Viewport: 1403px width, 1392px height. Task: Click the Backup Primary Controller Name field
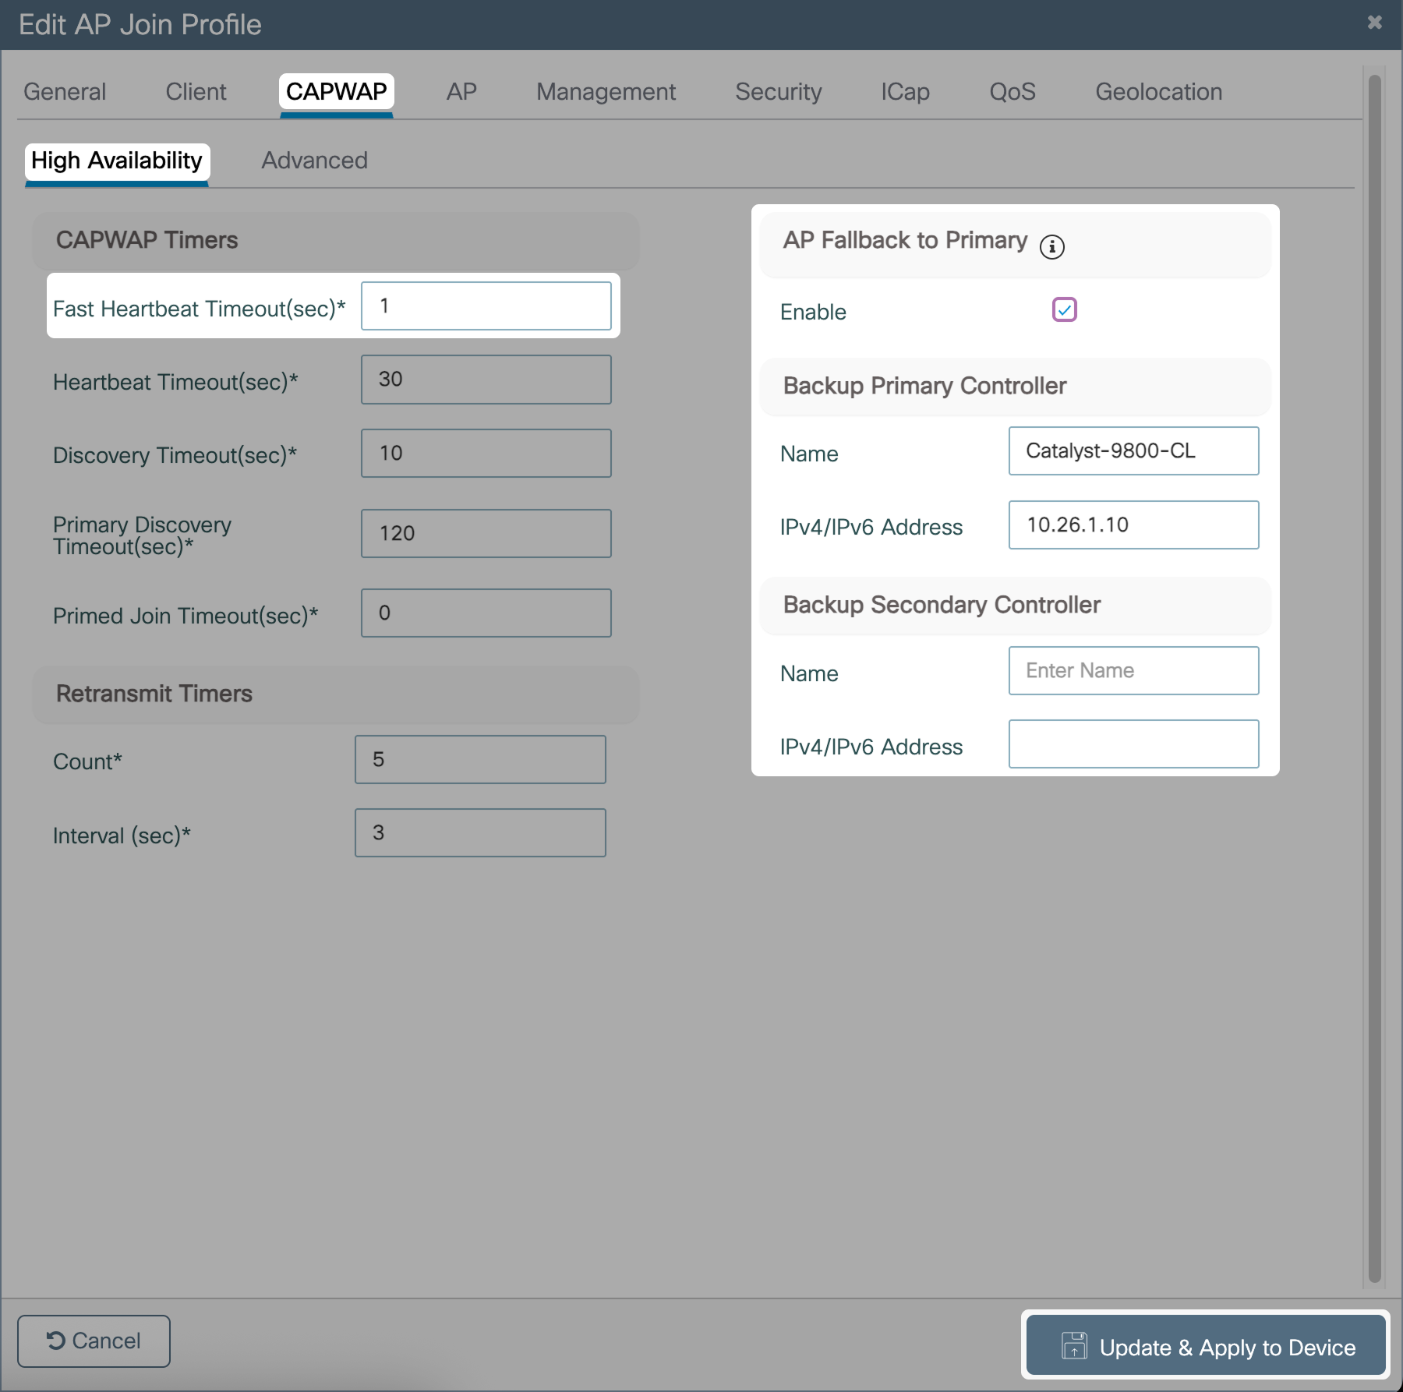click(1133, 451)
